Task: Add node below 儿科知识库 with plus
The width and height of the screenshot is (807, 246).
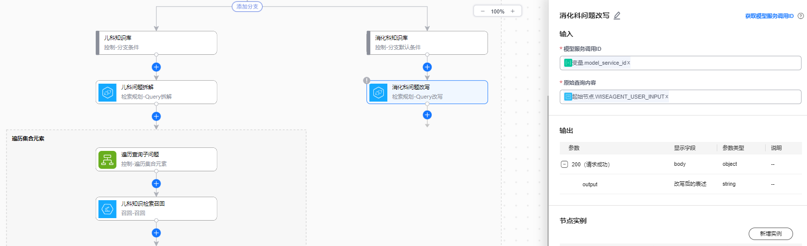Action: (x=156, y=67)
